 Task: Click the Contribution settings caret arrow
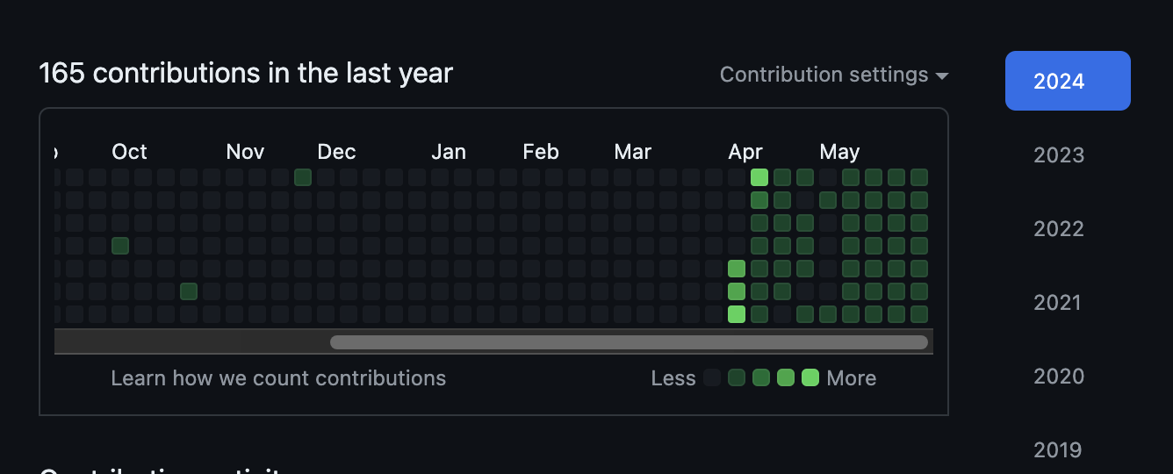[x=942, y=76]
